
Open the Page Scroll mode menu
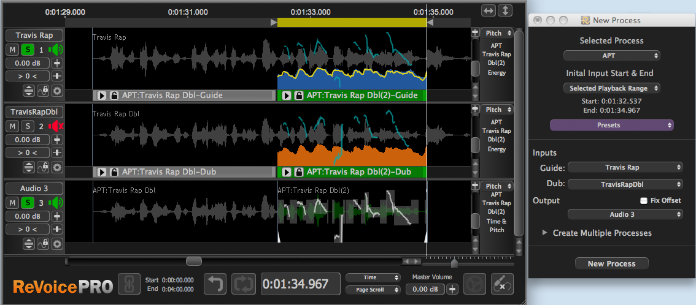[373, 290]
